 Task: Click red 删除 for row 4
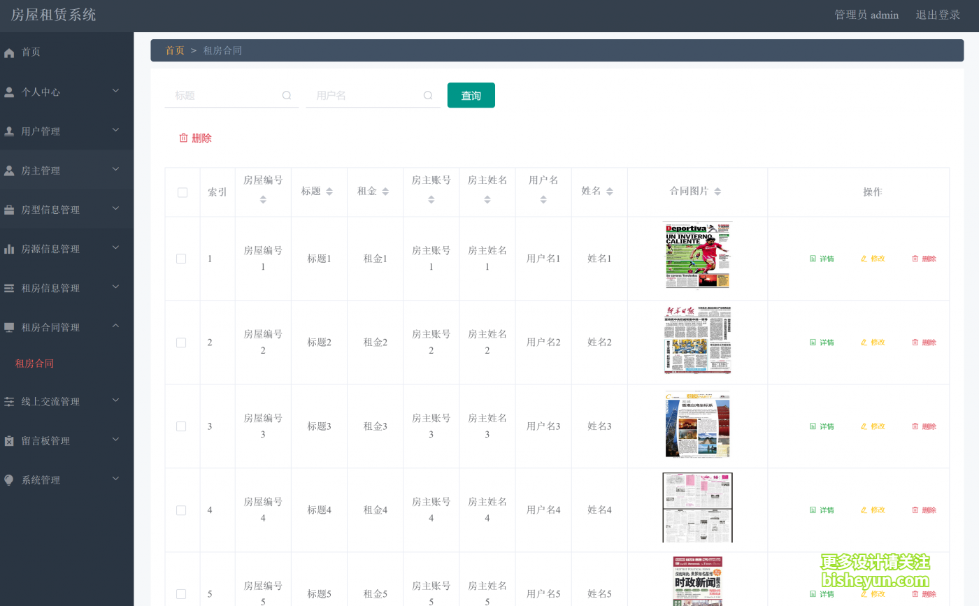[924, 510]
